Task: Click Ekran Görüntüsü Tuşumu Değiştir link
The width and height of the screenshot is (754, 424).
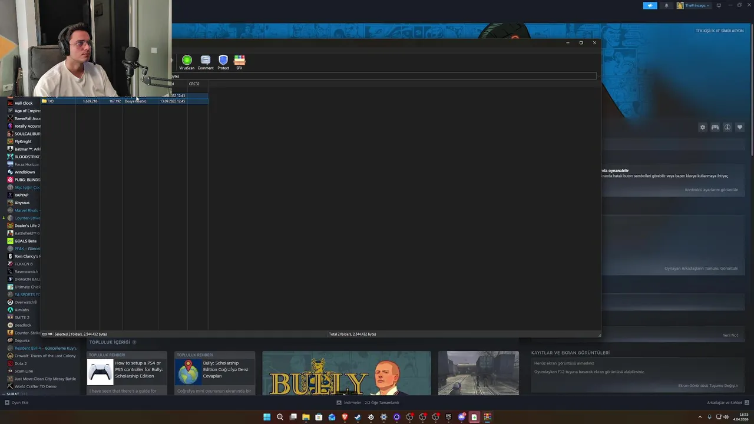Action: tap(707, 386)
